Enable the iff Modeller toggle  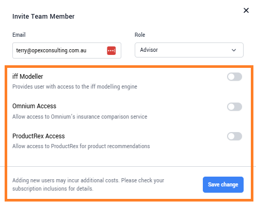(234, 77)
